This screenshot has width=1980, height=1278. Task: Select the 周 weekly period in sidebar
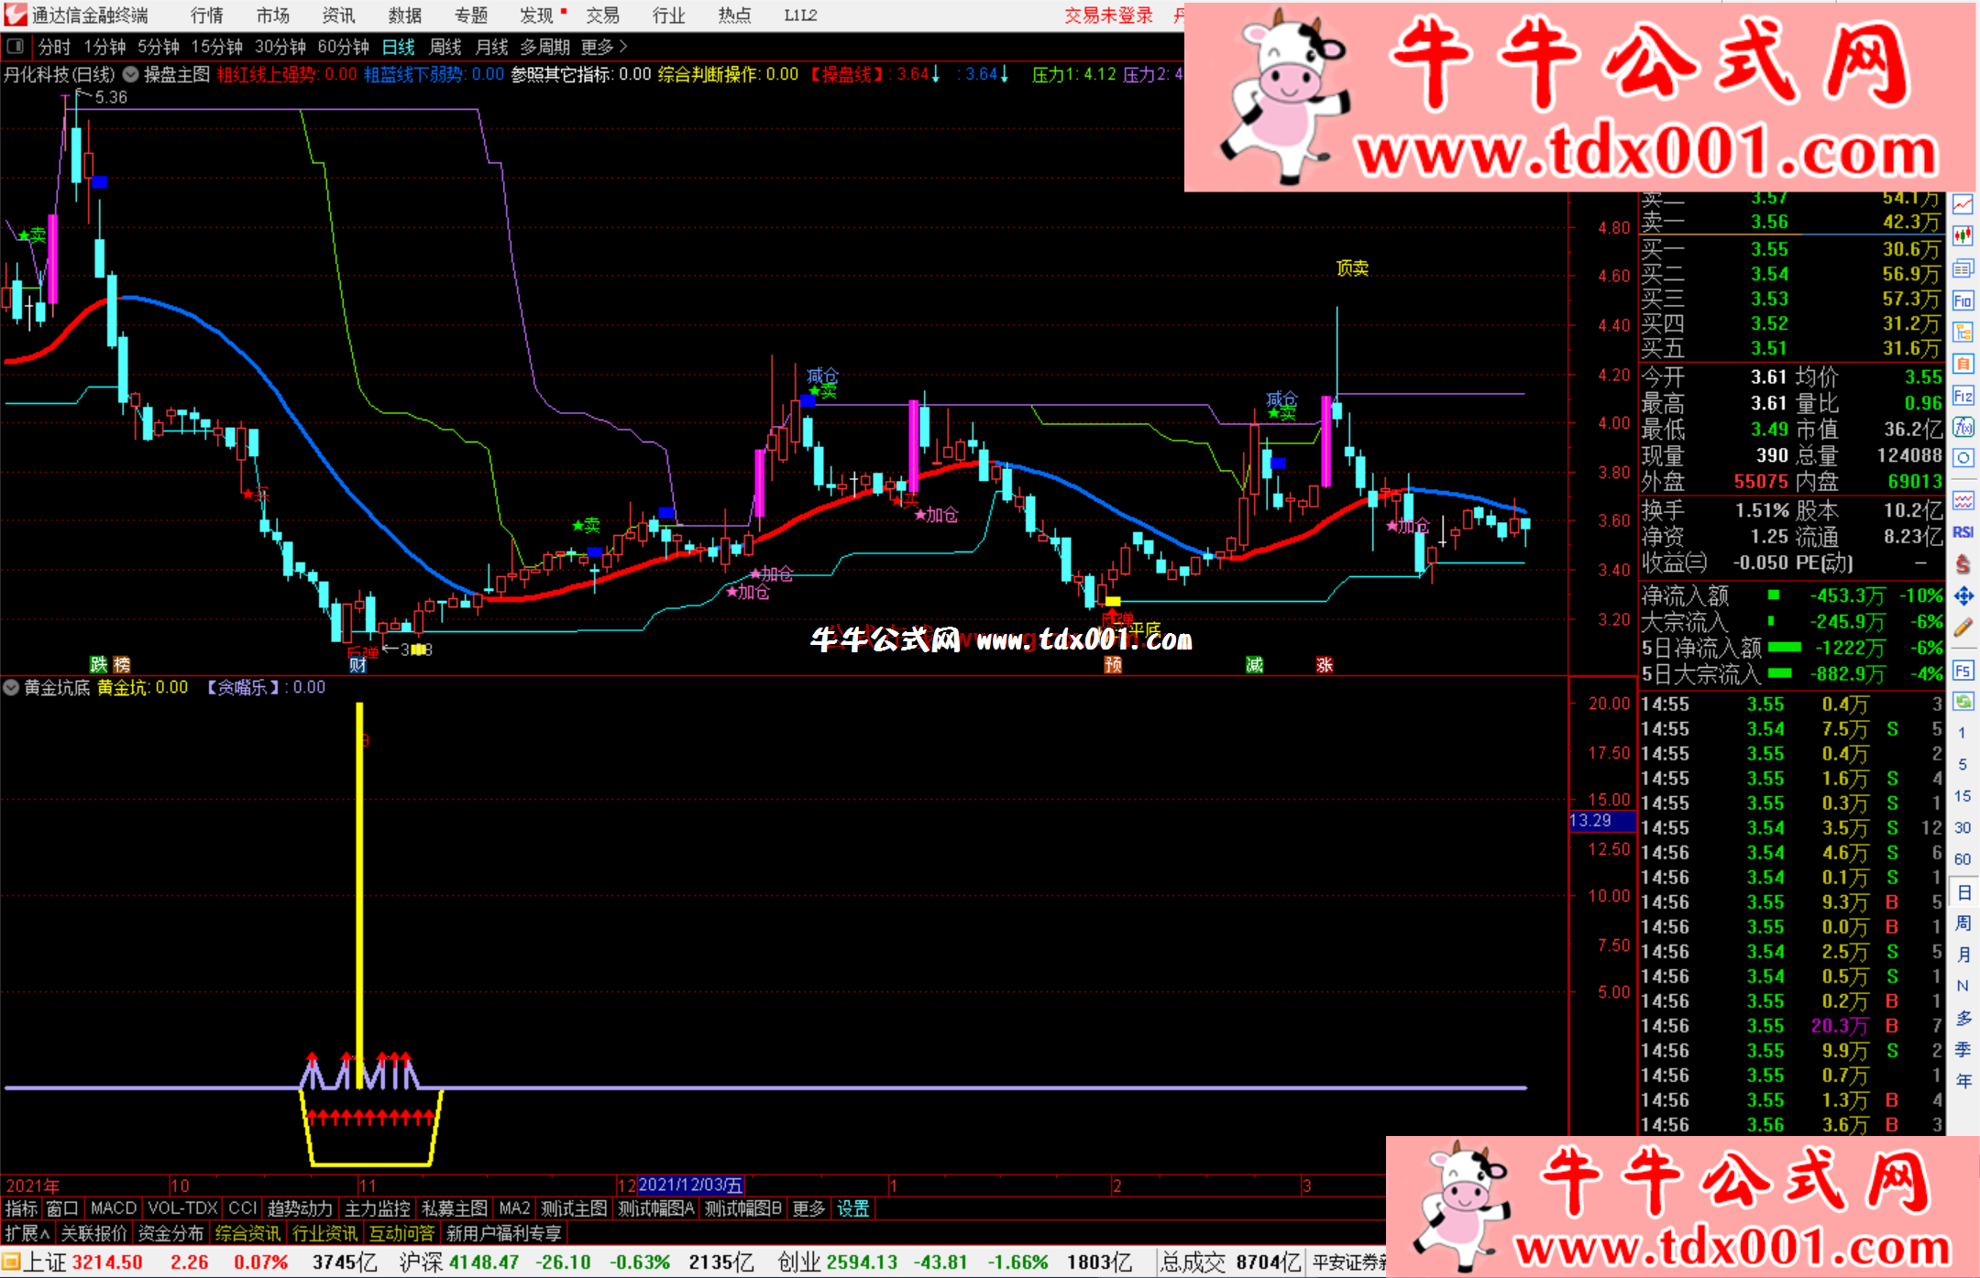[1963, 923]
